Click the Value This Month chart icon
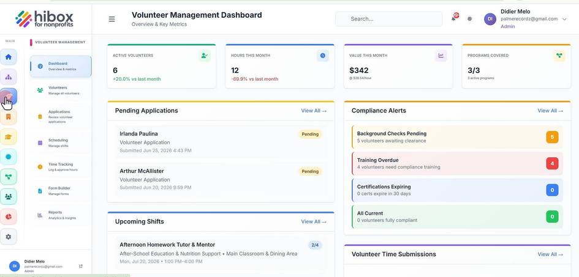 [x=441, y=56]
